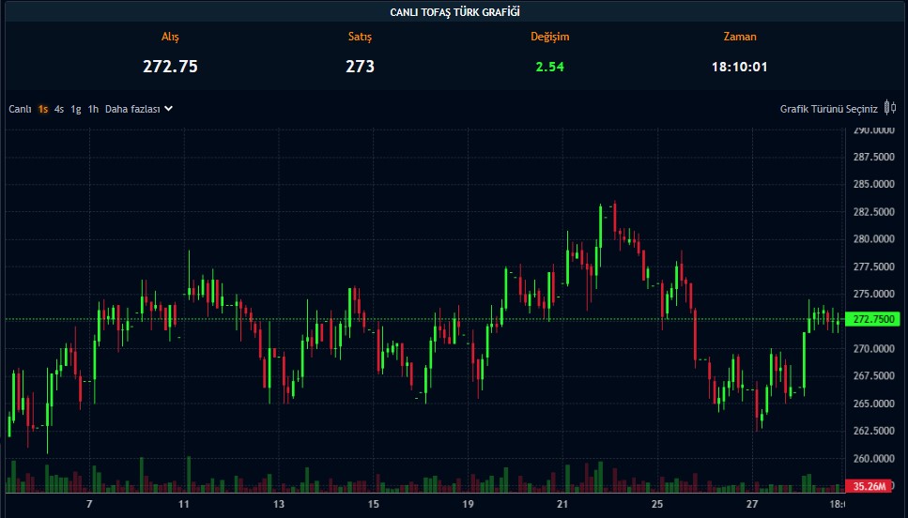Click the candlestick chart type icon
Viewport: 908px width, 518px height.
coord(889,108)
